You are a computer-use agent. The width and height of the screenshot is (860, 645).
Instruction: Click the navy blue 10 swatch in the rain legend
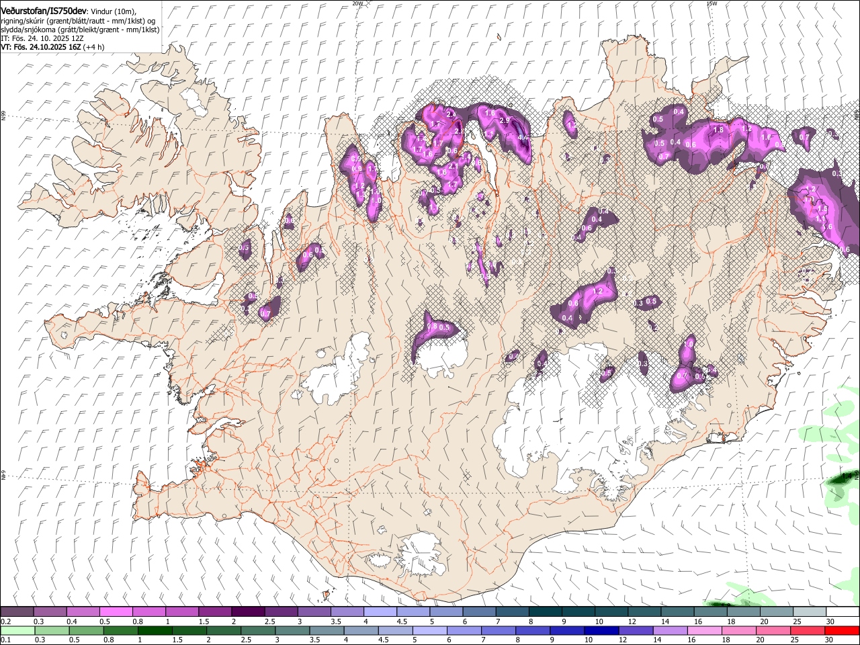click(x=601, y=630)
